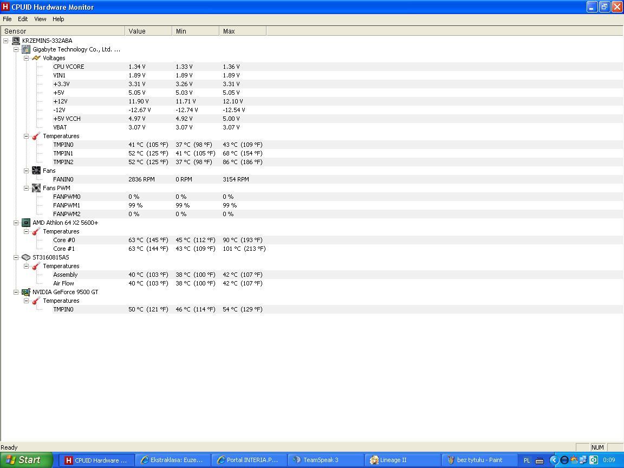
Task: Collapse the KRZEMINS-332ABA root node
Action: pyautogui.click(x=6, y=41)
